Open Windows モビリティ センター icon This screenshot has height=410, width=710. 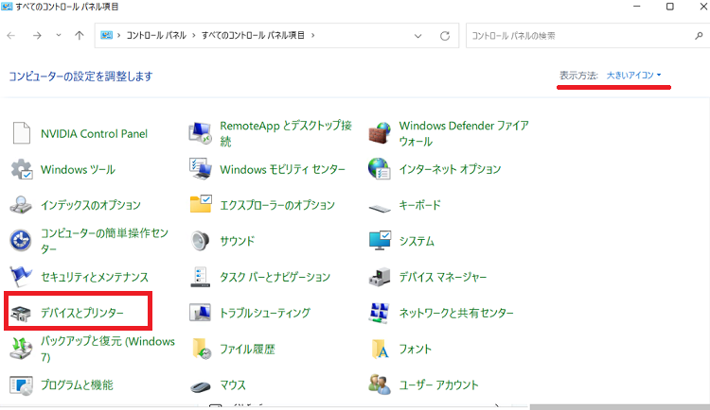(x=200, y=169)
